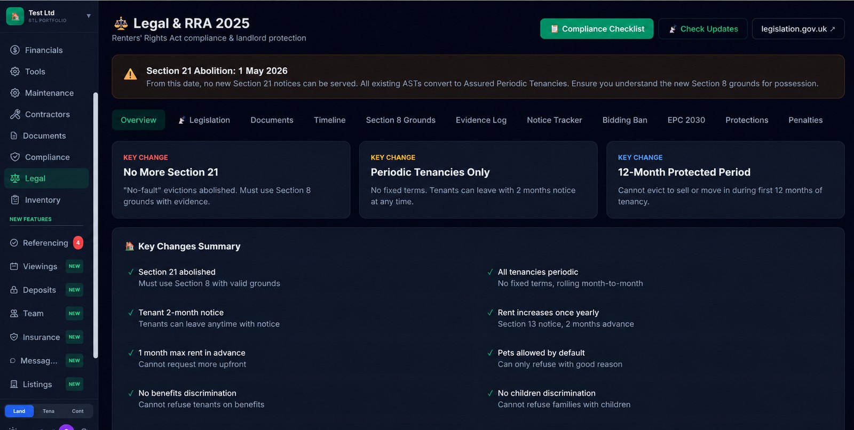
Task: Switch to the Cont mode toggle
Action: [x=78, y=411]
